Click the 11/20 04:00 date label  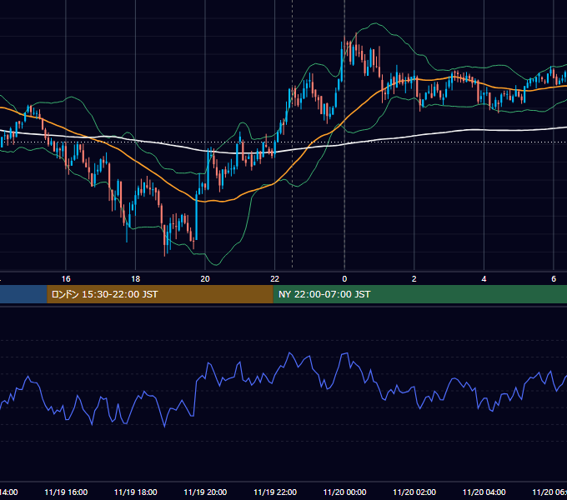484,492
